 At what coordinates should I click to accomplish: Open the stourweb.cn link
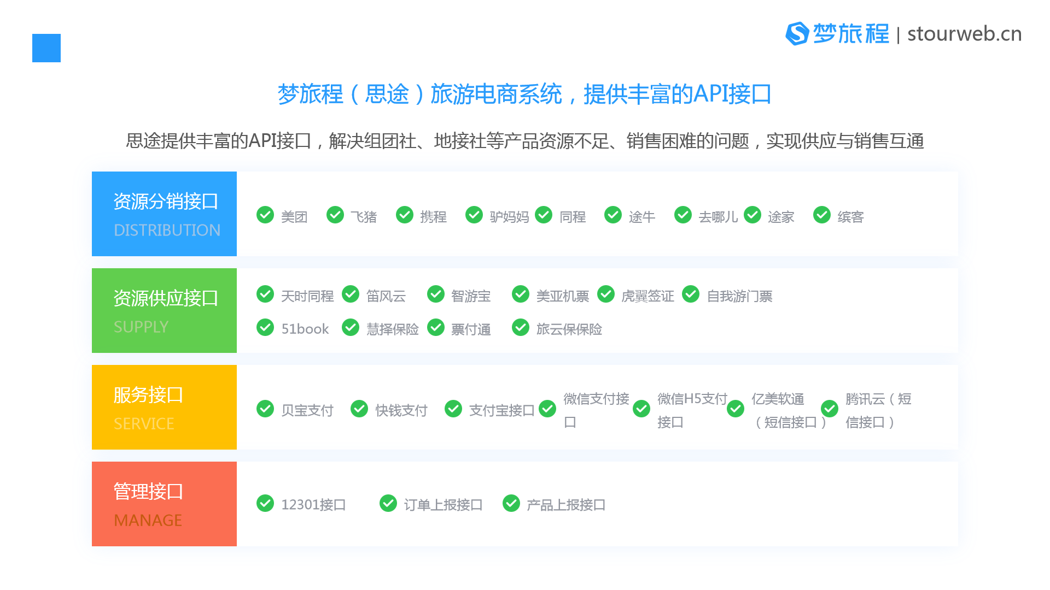pyautogui.click(x=964, y=34)
